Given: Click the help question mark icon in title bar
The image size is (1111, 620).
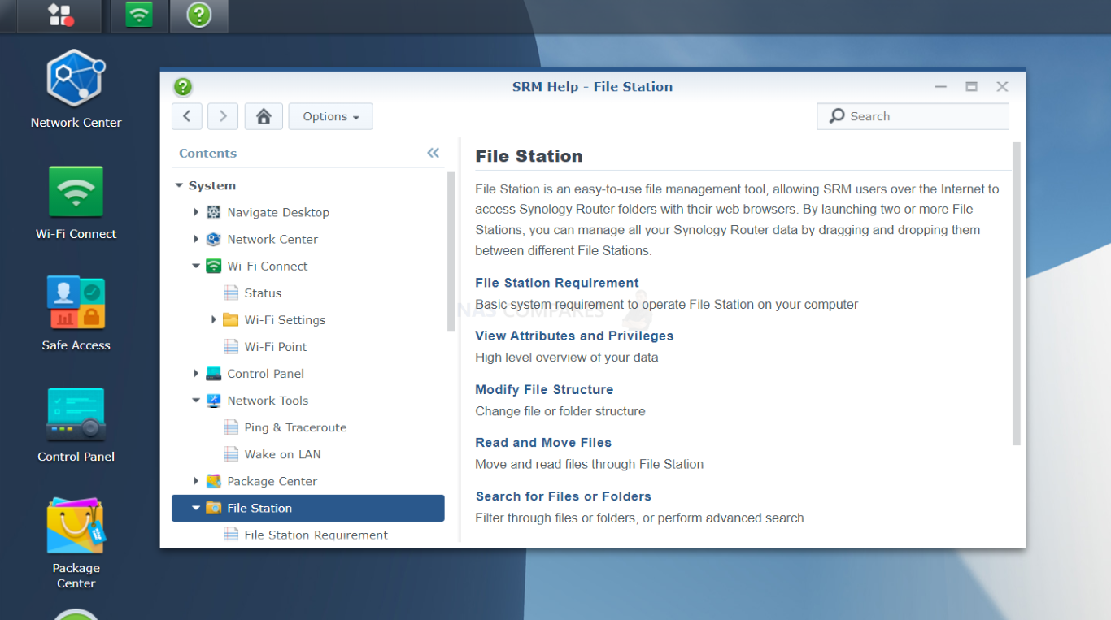Looking at the screenshot, I should tap(183, 87).
